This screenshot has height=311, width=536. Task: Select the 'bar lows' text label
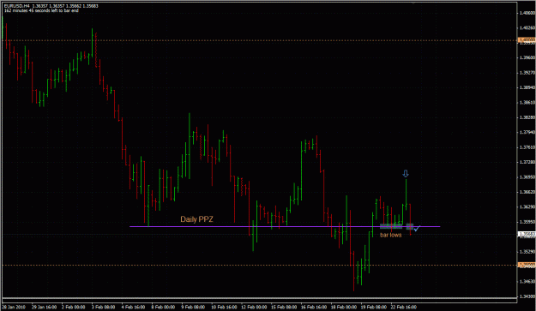(391, 235)
